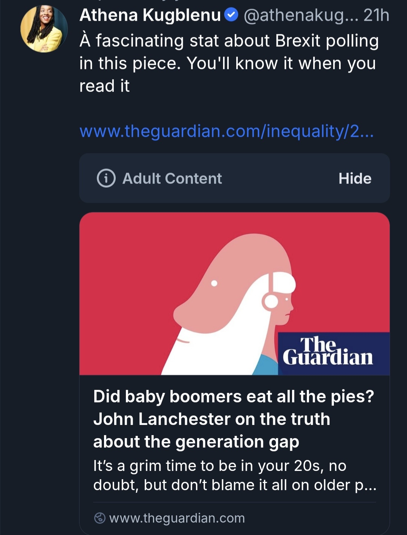Screen dimensions: 407x535
Task: Click the "grim time" article description
Action: pos(234,475)
